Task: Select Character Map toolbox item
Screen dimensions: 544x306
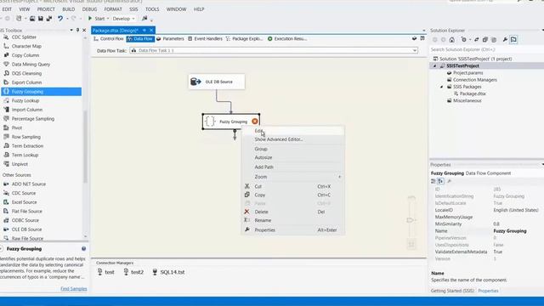Action: point(26,46)
